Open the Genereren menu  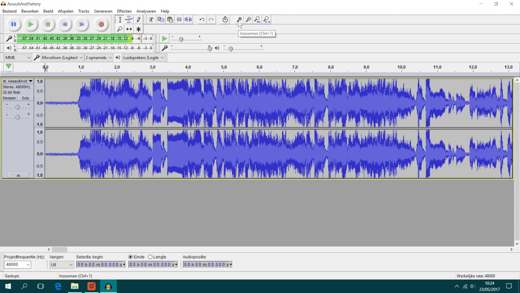103,11
